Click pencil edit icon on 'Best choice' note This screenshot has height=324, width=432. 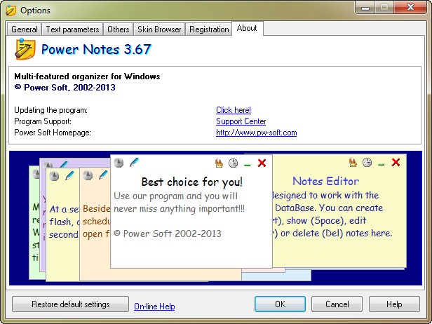pos(134,162)
